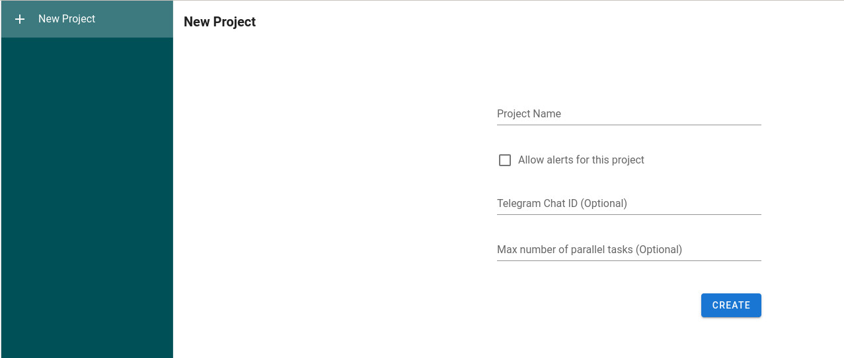Click the 'Allow alerts for this project' label
Viewport: 844px width, 358px height.
coord(581,160)
